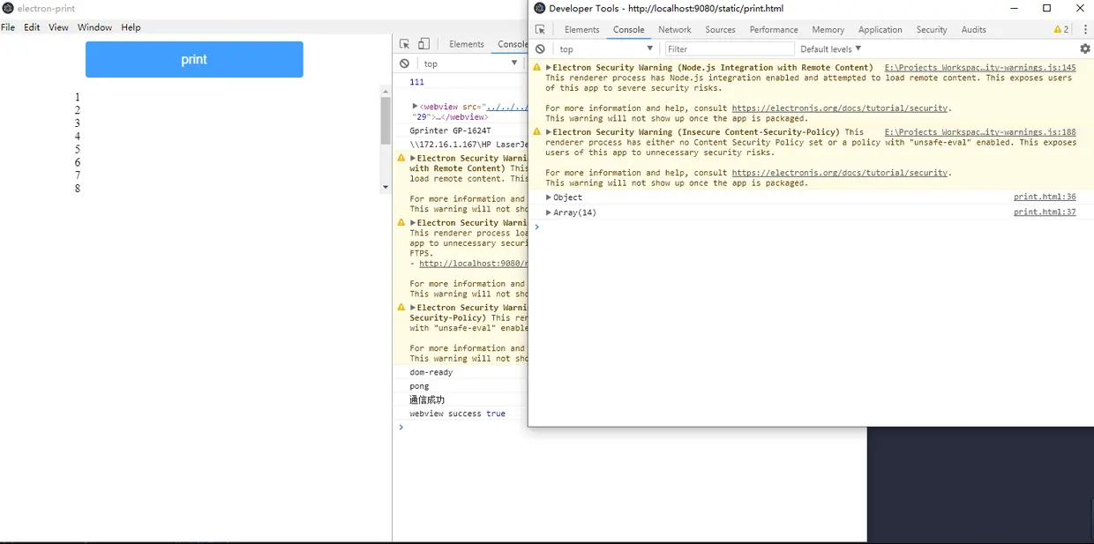
Task: Click the 'pong' console message
Action: [419, 386]
